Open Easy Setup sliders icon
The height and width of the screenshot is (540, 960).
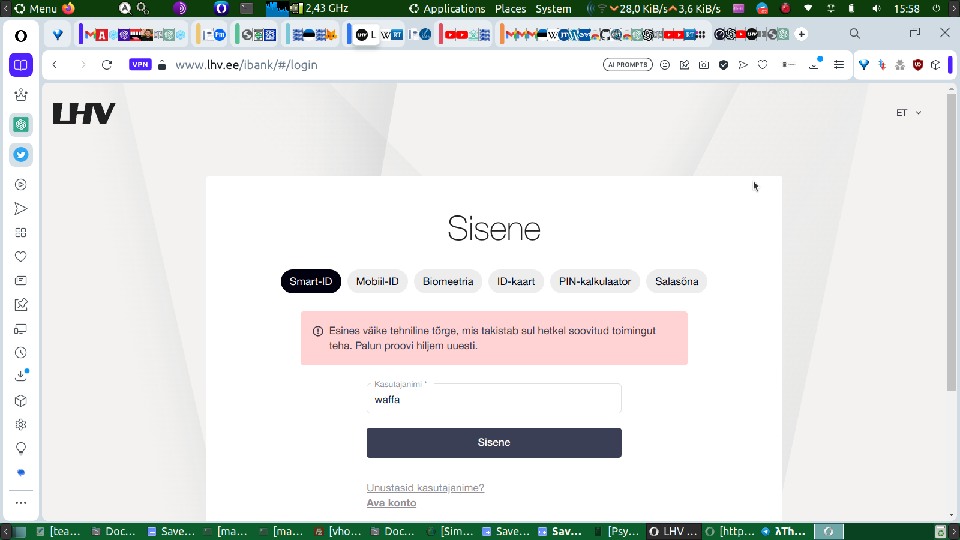[839, 65]
